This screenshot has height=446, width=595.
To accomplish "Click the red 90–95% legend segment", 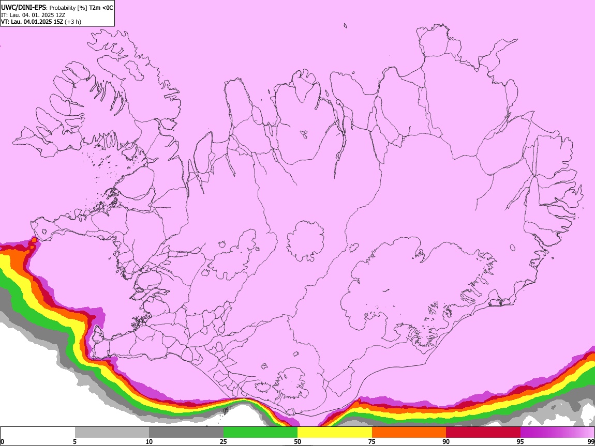I will [483, 433].
